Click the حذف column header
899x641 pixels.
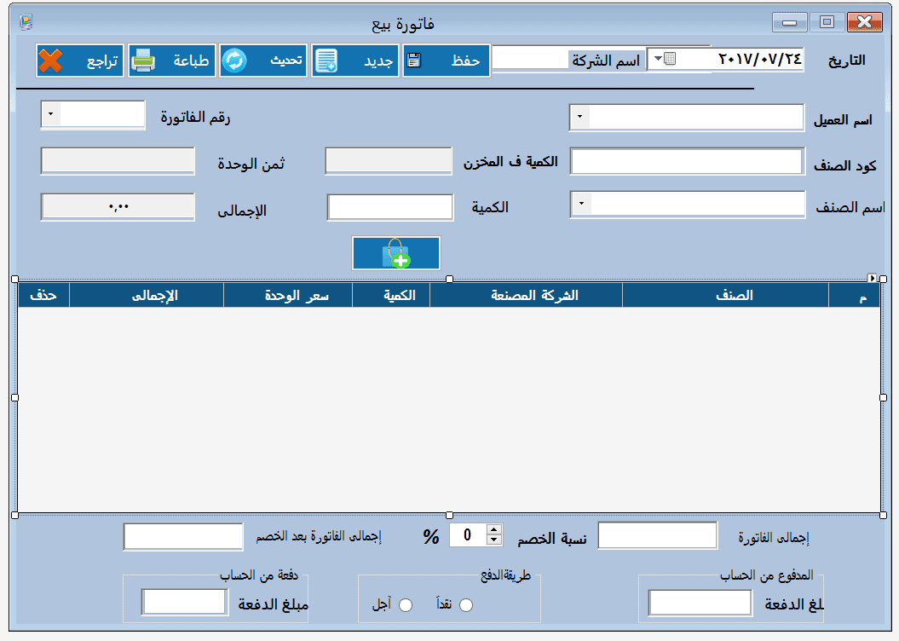coord(43,295)
